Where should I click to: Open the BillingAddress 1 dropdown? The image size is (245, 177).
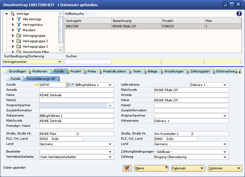pyautogui.click(x=111, y=85)
